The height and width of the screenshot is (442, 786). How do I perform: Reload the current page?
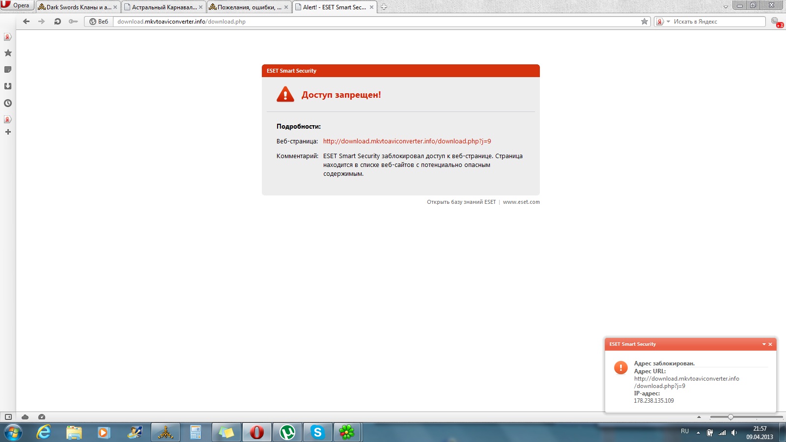click(57, 22)
